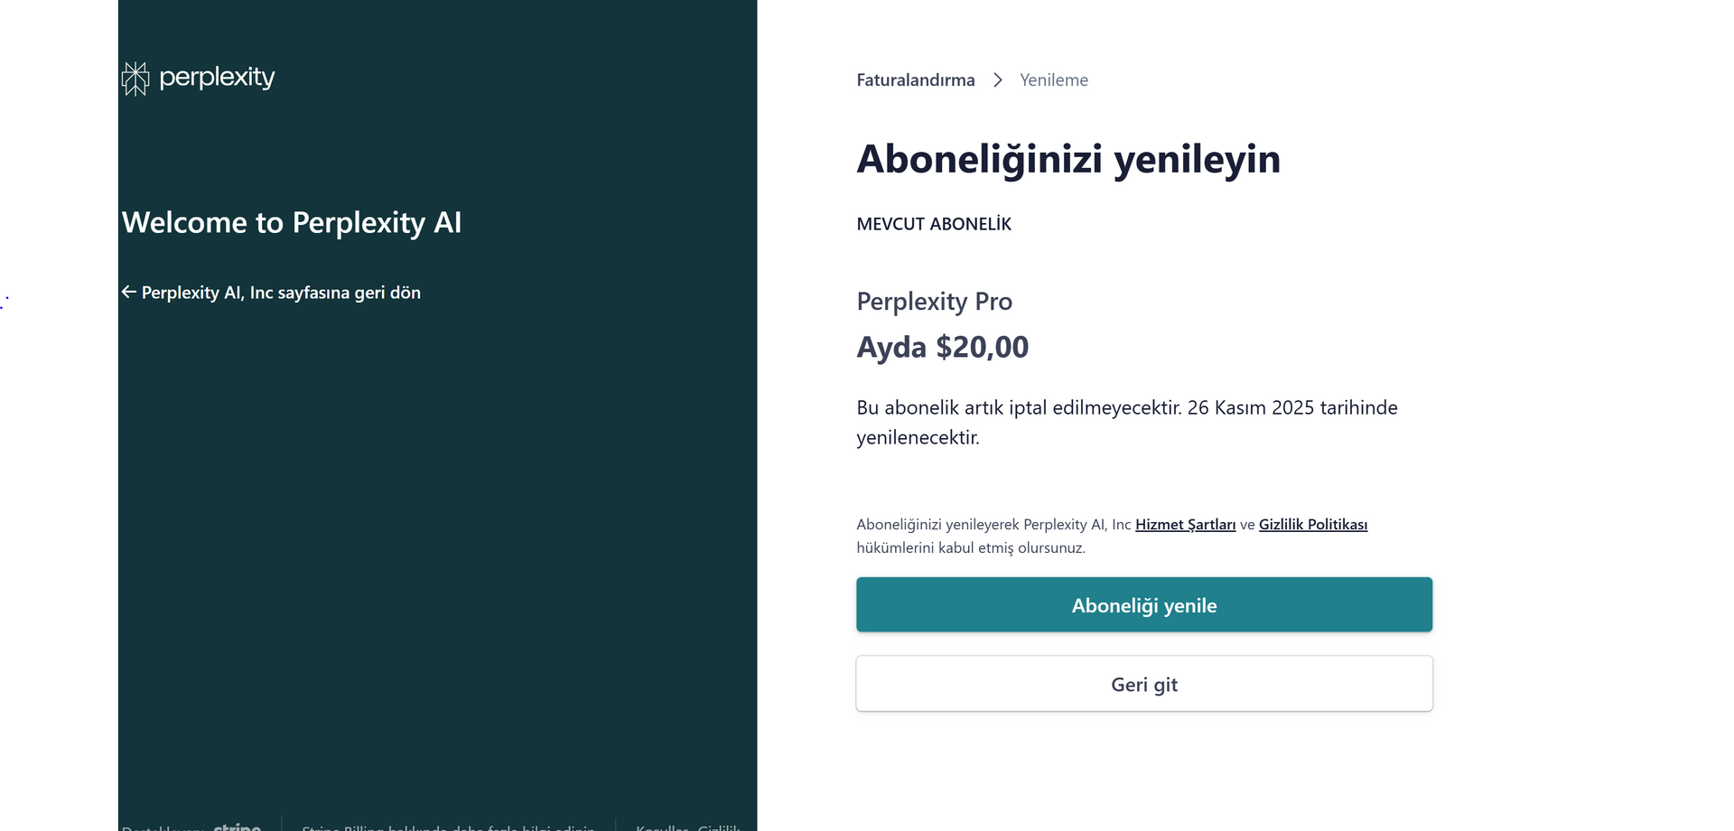1734x831 pixels.
Task: Click the breadcrumb chevron separator
Action: tap(997, 80)
